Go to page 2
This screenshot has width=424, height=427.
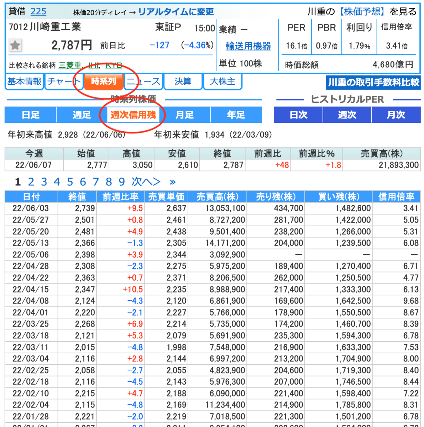(31, 182)
